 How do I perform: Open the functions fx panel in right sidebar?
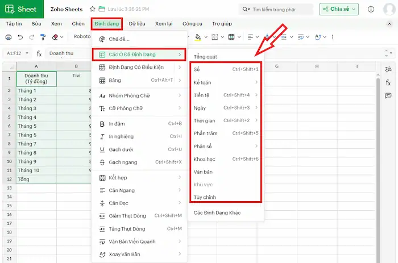(x=388, y=82)
